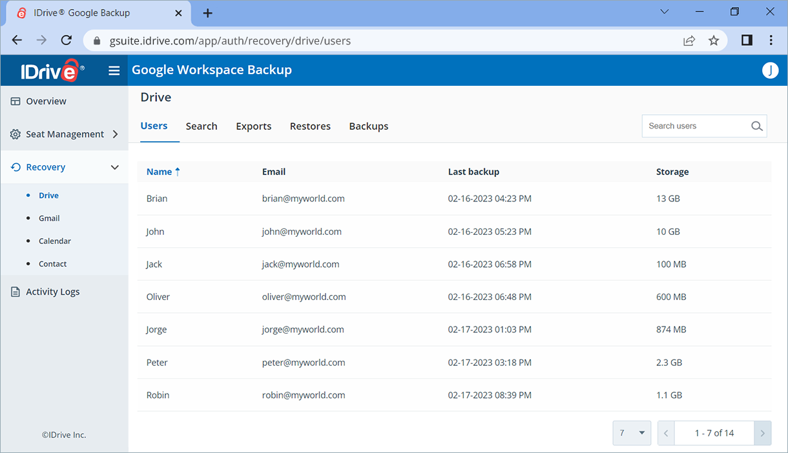The width and height of the screenshot is (788, 453).
Task: Select user Robin
Action: 158,395
